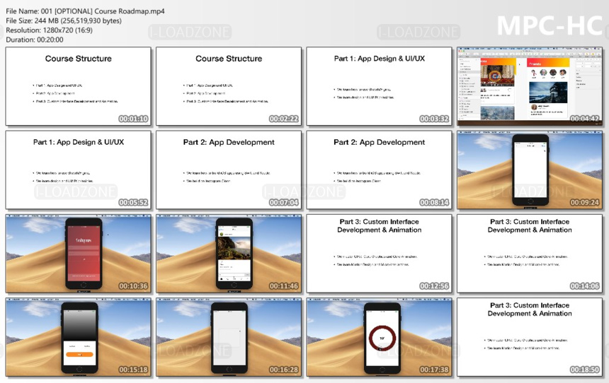Select the Part 1 slide thumbnail at 00:03:32
This screenshot has height=383, width=609.
379,86
